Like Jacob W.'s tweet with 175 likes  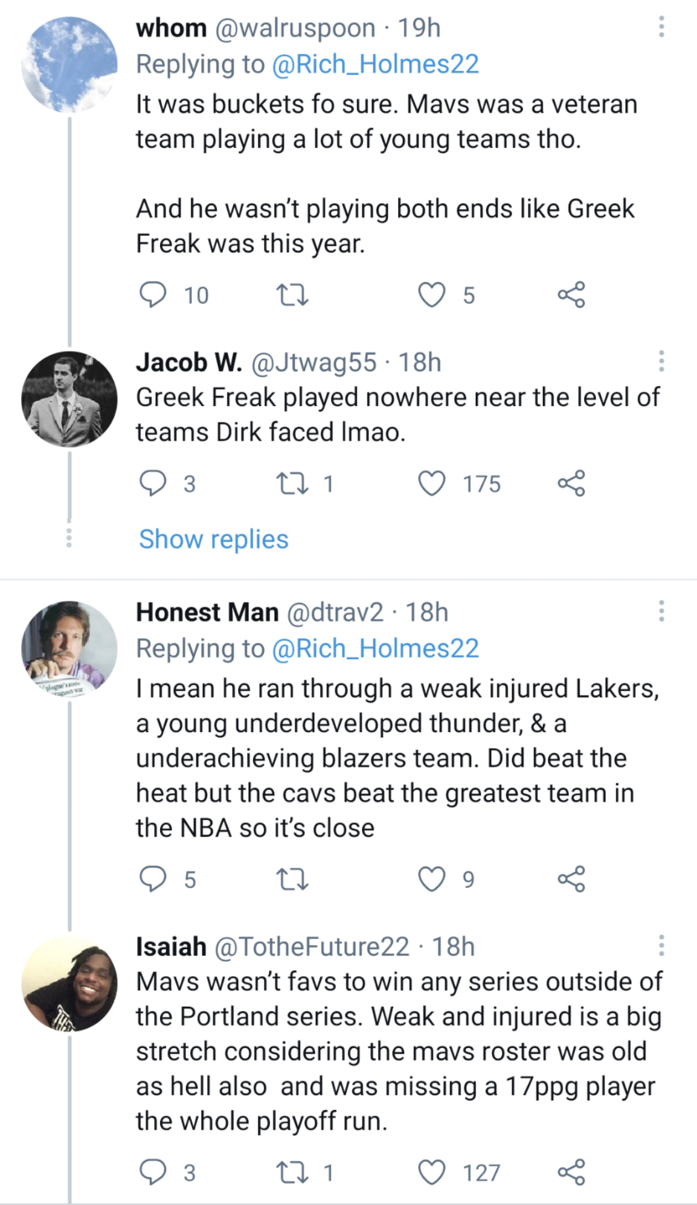coord(432,484)
